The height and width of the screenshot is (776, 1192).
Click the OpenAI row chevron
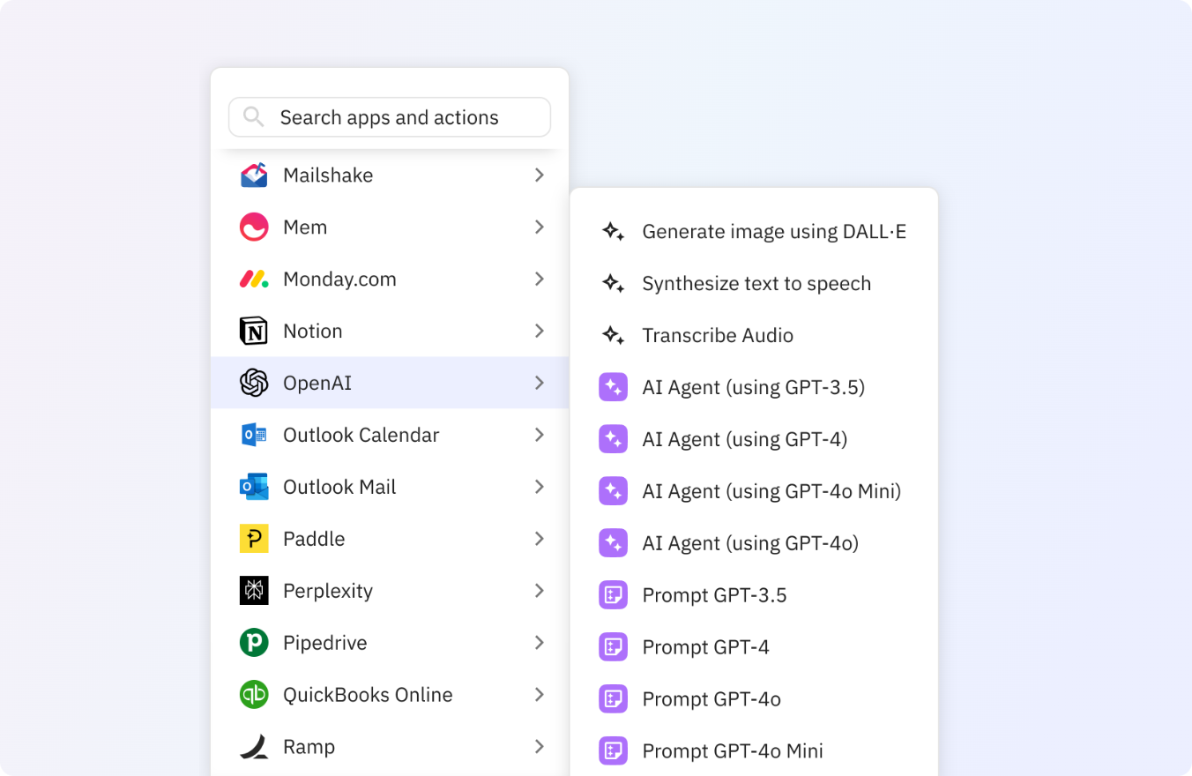[x=540, y=383]
